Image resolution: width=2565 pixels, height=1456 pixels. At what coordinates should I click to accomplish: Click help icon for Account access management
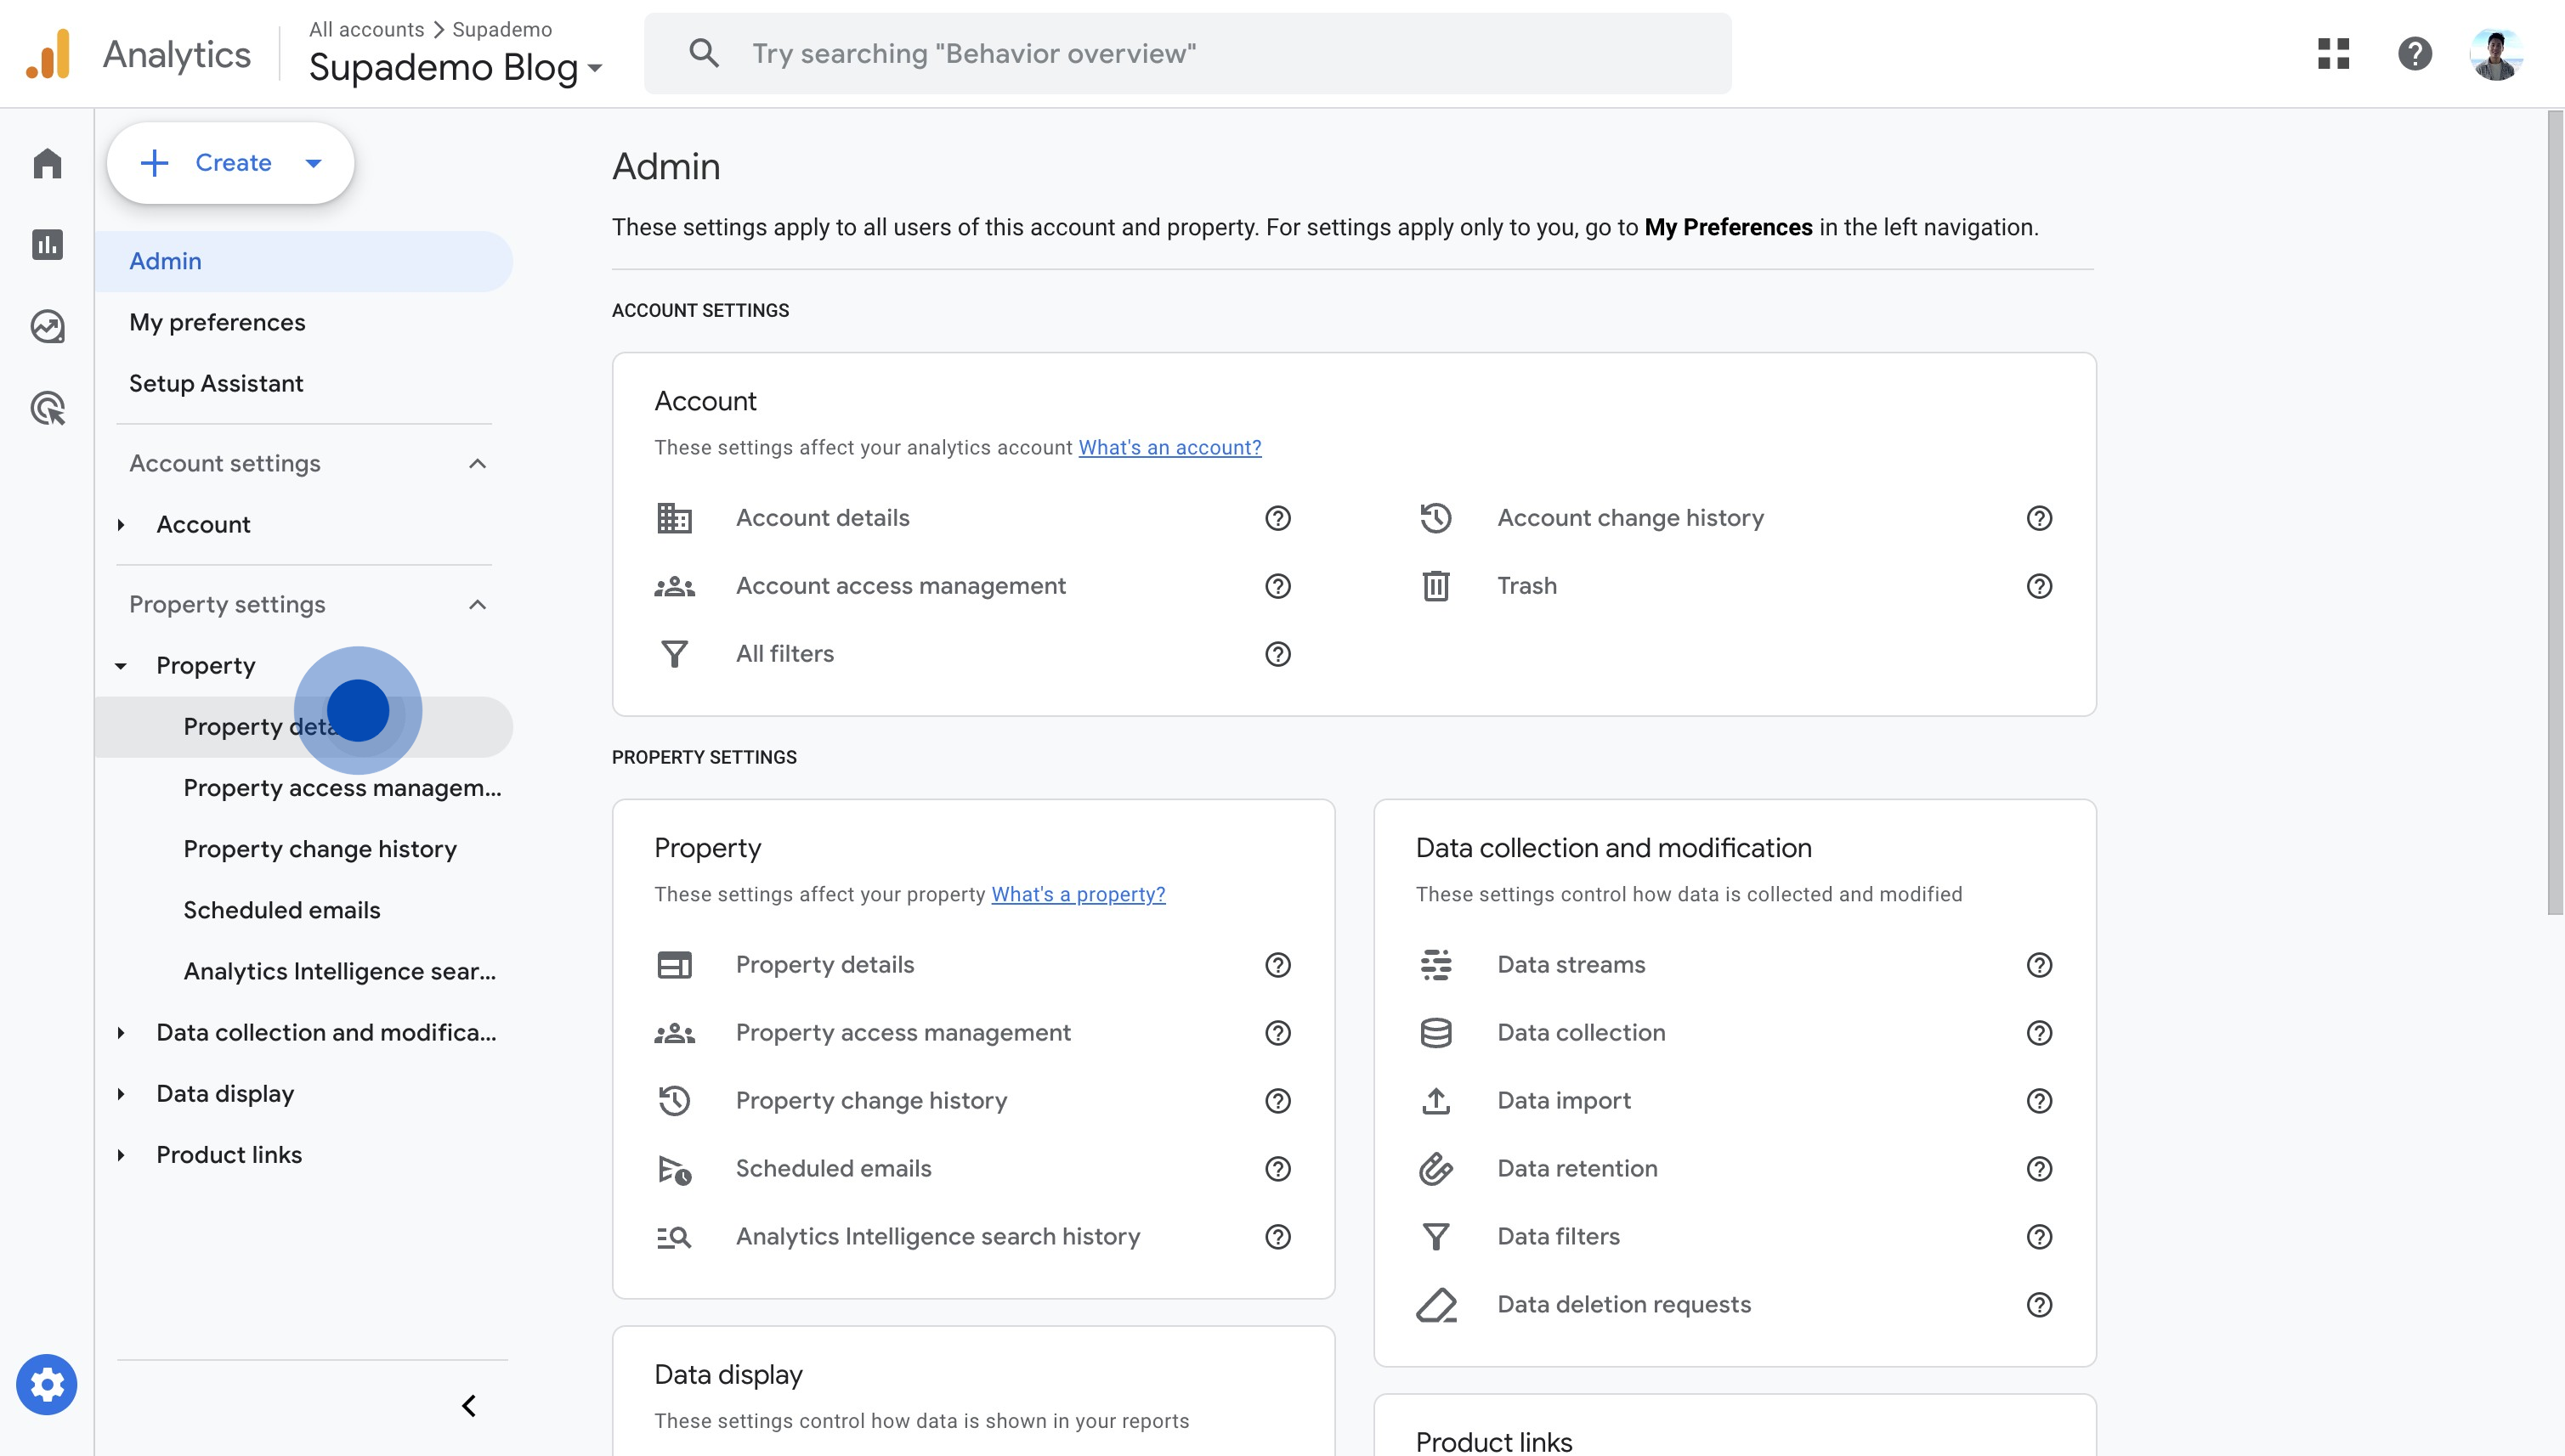pos(1277,586)
